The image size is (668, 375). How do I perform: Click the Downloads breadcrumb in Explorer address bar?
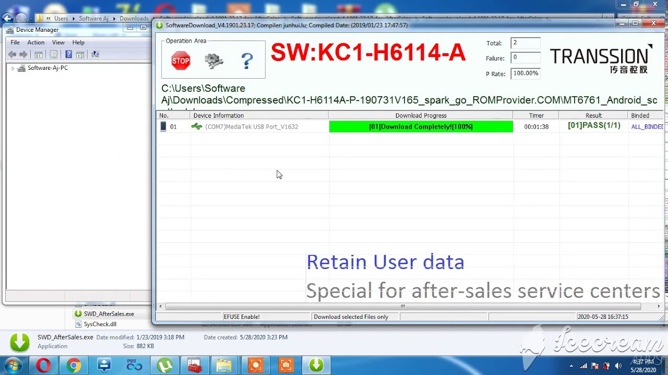tap(134, 19)
